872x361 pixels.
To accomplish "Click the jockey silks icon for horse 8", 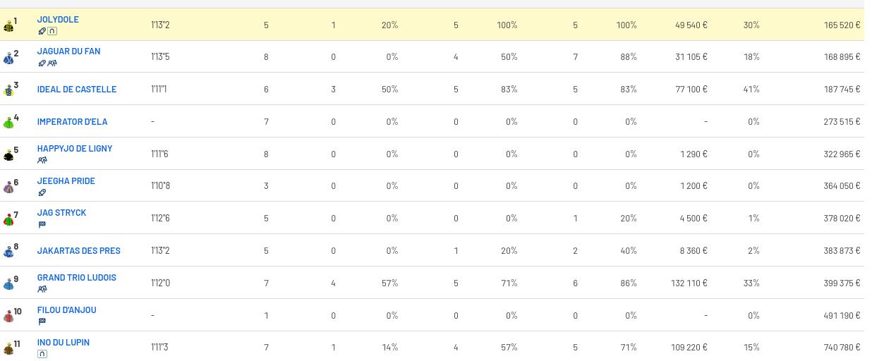I will [x=8, y=252].
